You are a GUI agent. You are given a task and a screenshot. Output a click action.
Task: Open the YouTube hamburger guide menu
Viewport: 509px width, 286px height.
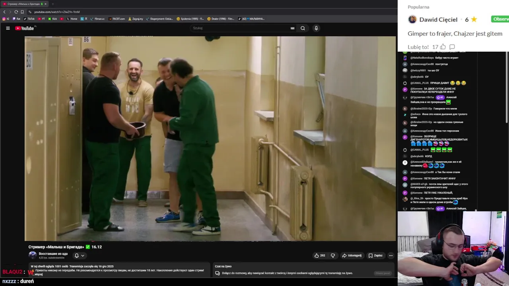(x=8, y=28)
